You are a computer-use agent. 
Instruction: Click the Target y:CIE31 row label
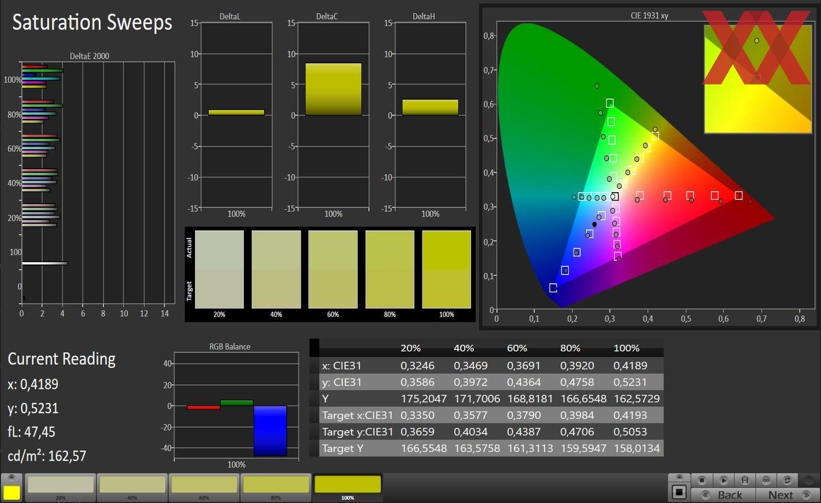357,432
